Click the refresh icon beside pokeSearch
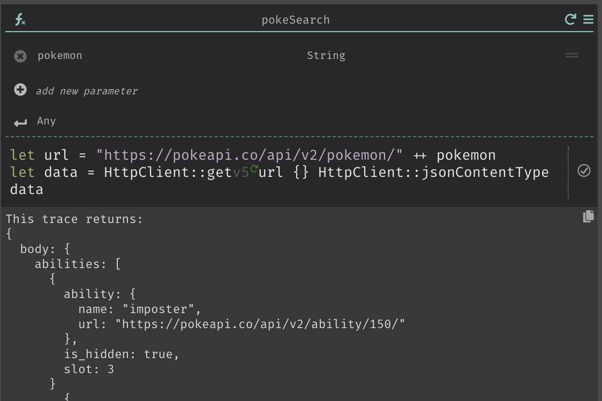This screenshot has width=602, height=401. pyautogui.click(x=570, y=19)
